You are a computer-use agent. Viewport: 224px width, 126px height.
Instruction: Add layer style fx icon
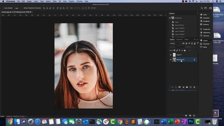(176, 87)
